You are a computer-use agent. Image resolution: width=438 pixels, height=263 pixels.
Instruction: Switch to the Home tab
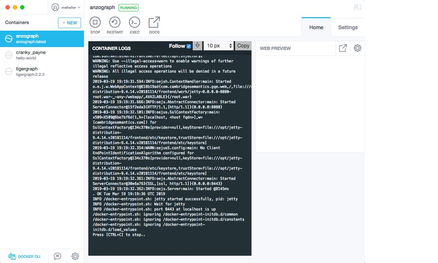coord(316,27)
